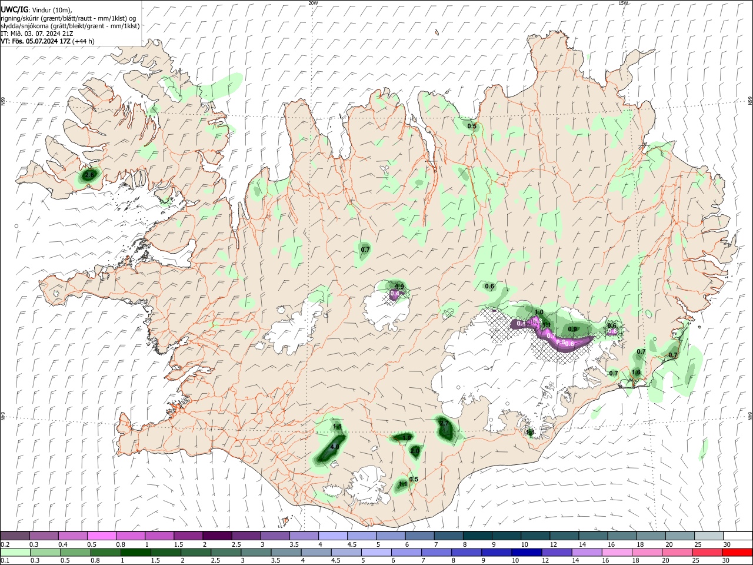The width and height of the screenshot is (753, 565).
Task: Click the 2.6 precipitation value in the Westfjords
Action: [x=89, y=175]
